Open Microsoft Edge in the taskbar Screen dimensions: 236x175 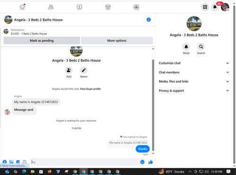[x=24, y=172]
